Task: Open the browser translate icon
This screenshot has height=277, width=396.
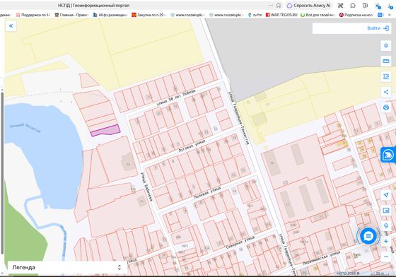Action: pyautogui.click(x=365, y=6)
